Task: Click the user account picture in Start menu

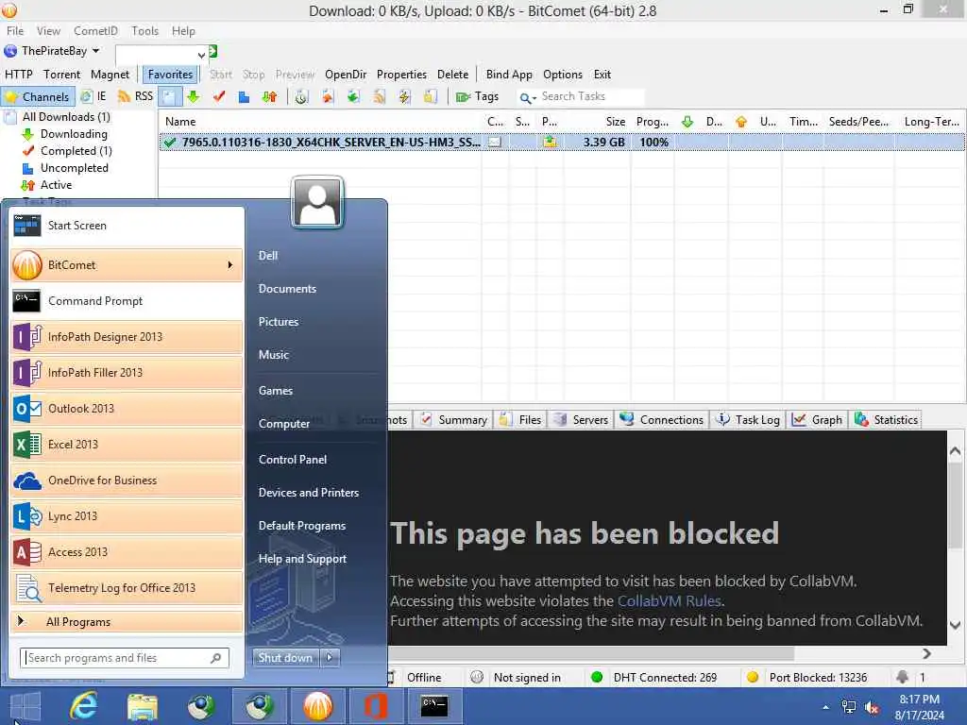Action: point(317,202)
